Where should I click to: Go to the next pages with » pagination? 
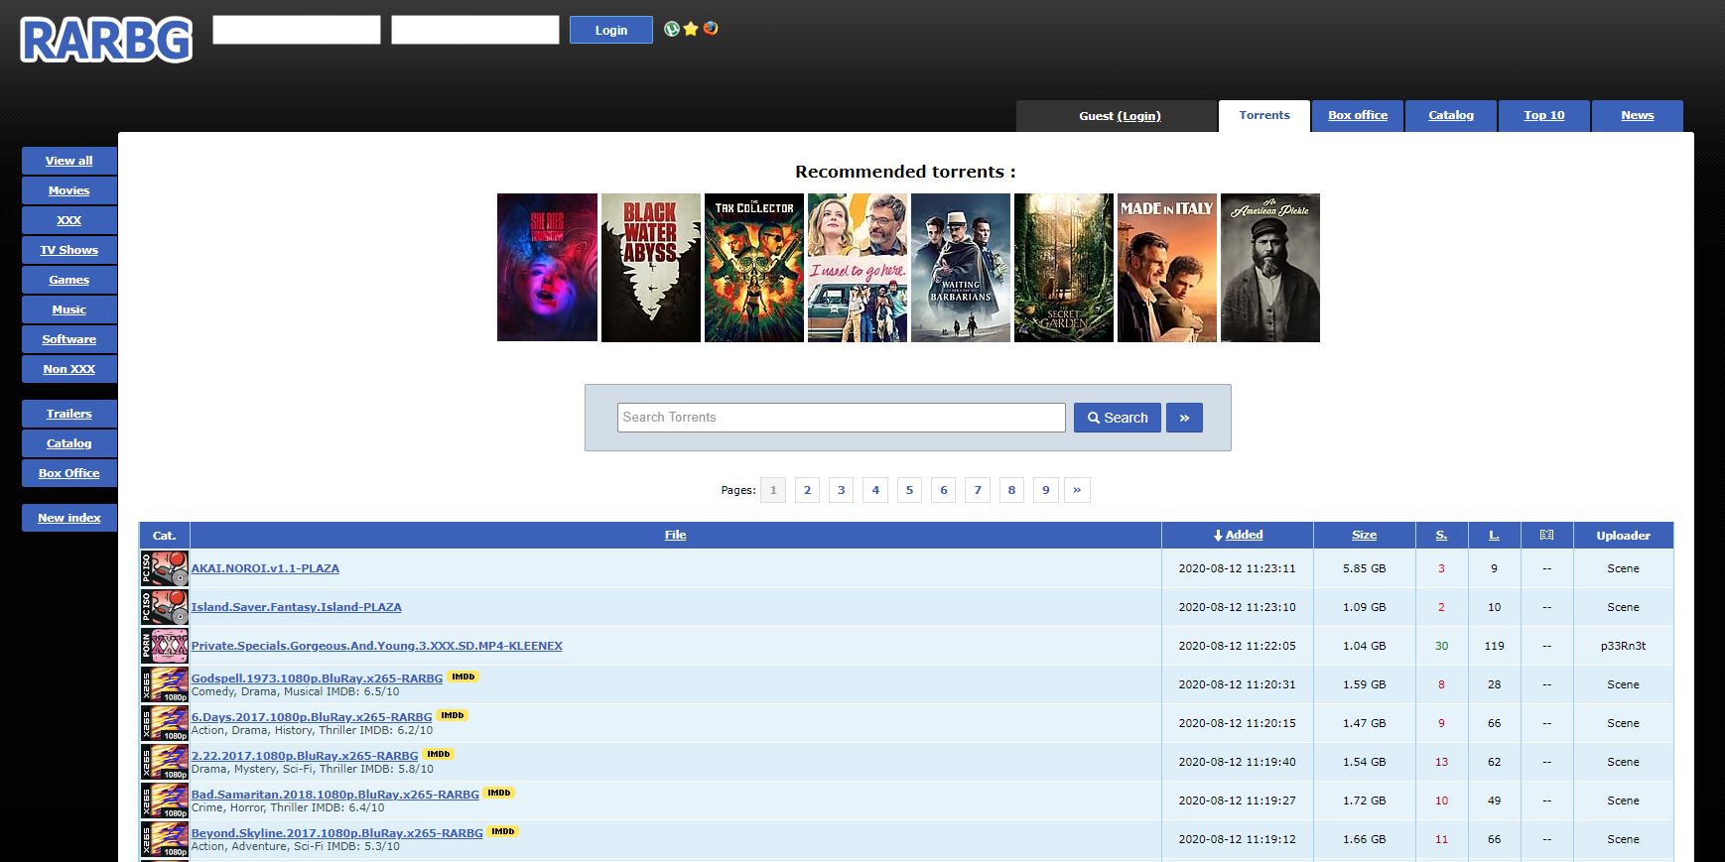tap(1077, 490)
